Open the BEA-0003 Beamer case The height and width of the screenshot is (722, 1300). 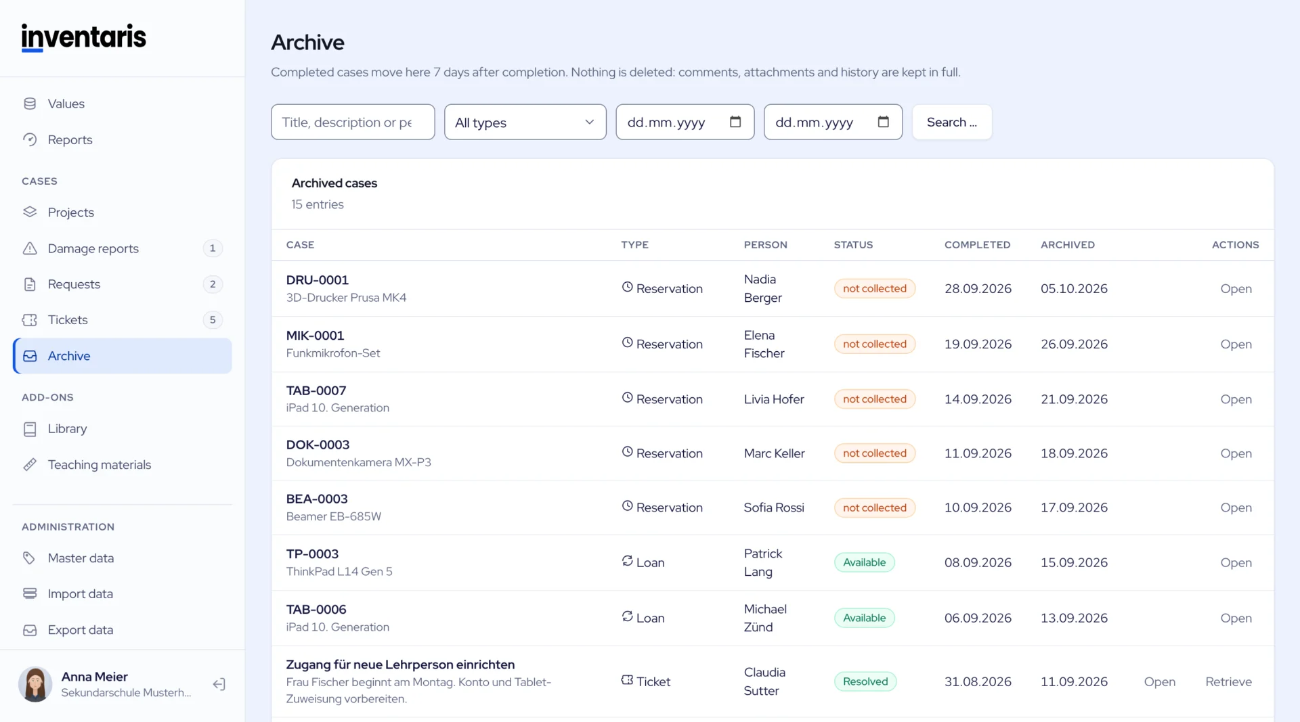click(x=1236, y=507)
